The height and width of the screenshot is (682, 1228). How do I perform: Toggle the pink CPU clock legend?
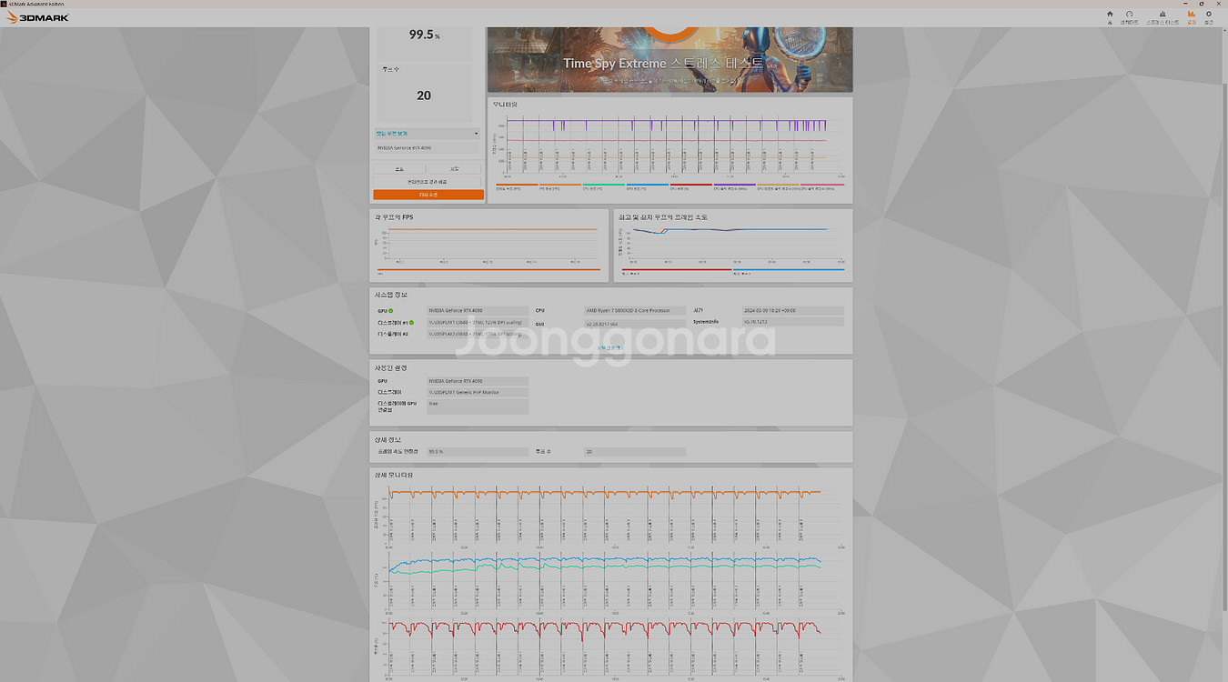[x=822, y=187]
